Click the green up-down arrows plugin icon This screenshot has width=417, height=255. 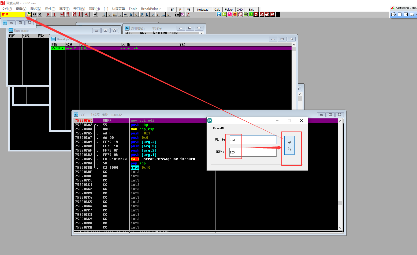224,14
